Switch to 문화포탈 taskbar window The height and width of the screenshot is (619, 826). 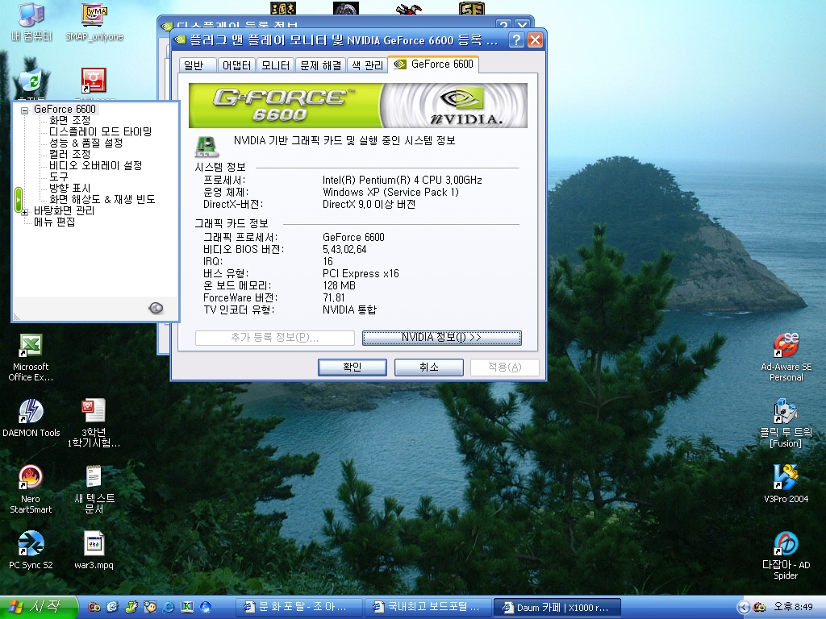pos(298,608)
